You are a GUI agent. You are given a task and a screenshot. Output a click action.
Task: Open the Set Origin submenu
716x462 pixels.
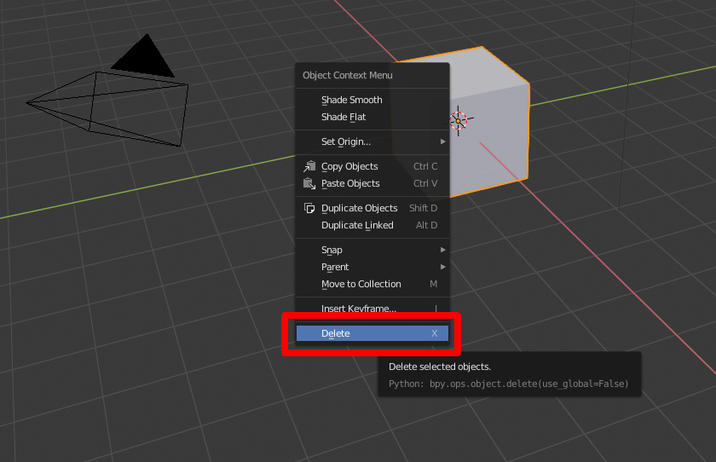tap(372, 141)
